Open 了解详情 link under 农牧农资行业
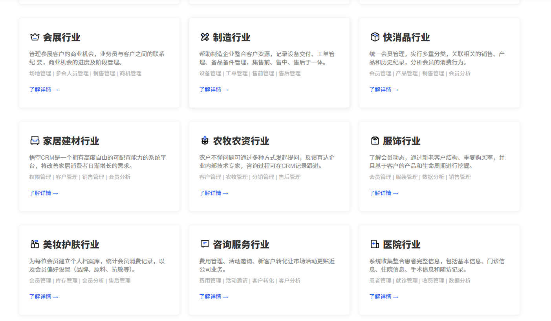The width and height of the screenshot is (551, 321). pos(214,193)
